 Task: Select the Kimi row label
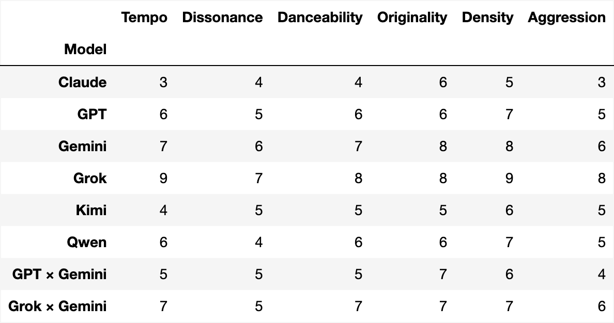point(90,210)
